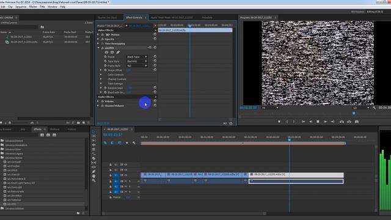The width and height of the screenshot is (391, 220).
Task: Expand the Color Controls group
Action: pos(101,75)
